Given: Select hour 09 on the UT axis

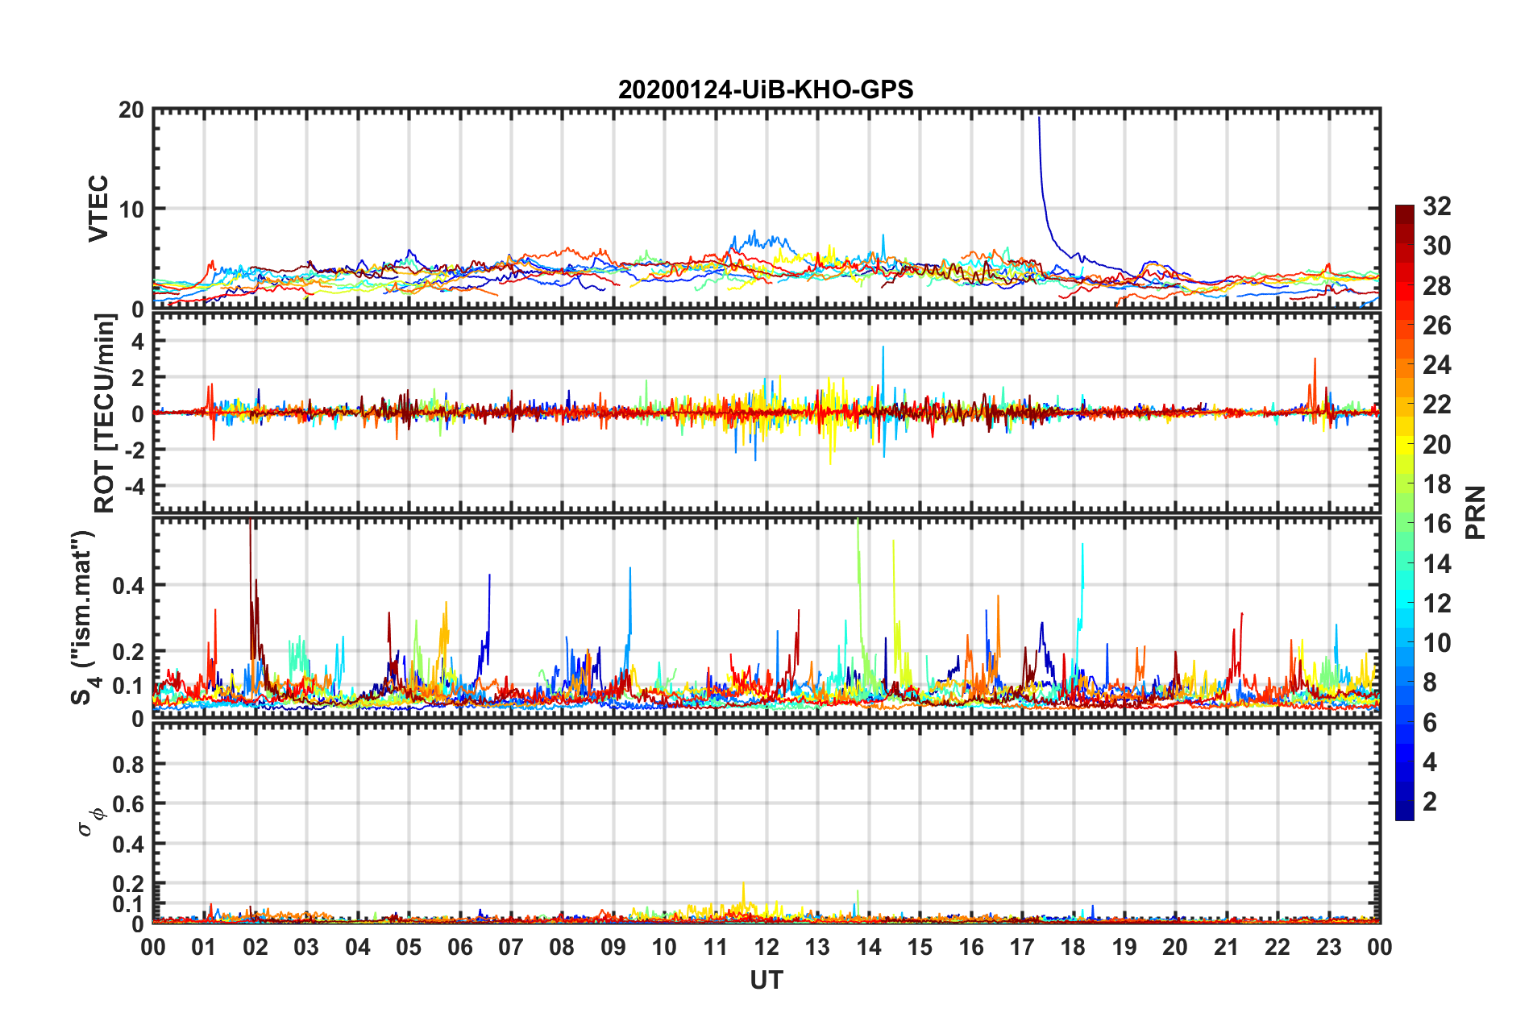Looking at the screenshot, I should (613, 947).
